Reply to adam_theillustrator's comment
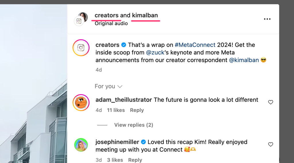Screen dimensions: 294x163 click(x=137, y=110)
